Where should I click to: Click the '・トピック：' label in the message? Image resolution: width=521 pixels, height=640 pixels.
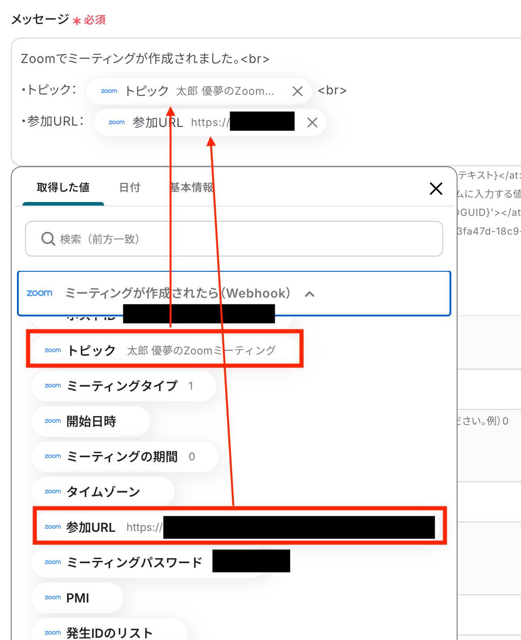[49, 90]
